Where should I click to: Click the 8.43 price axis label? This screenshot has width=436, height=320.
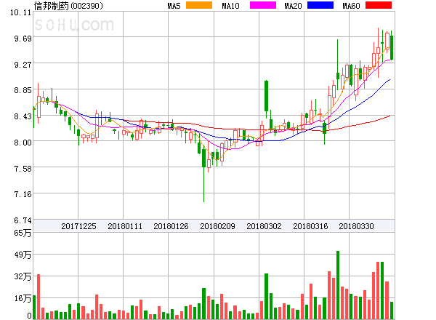pyautogui.click(x=23, y=116)
